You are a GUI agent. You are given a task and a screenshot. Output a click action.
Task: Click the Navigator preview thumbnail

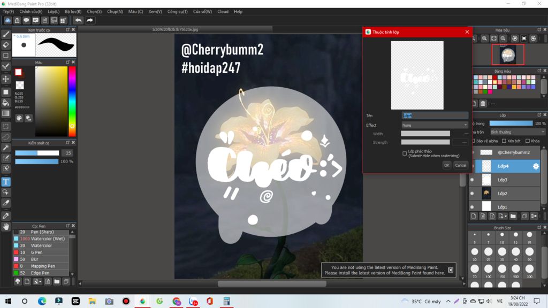(x=508, y=55)
